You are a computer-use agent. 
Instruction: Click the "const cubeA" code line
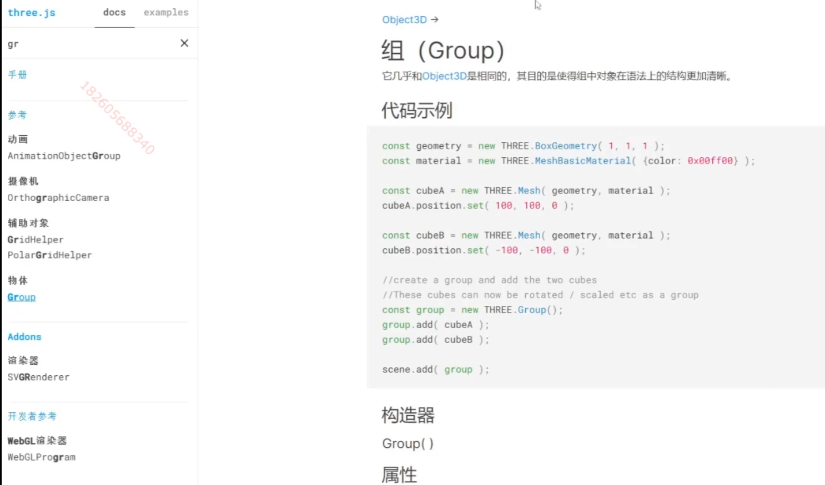tap(526, 191)
